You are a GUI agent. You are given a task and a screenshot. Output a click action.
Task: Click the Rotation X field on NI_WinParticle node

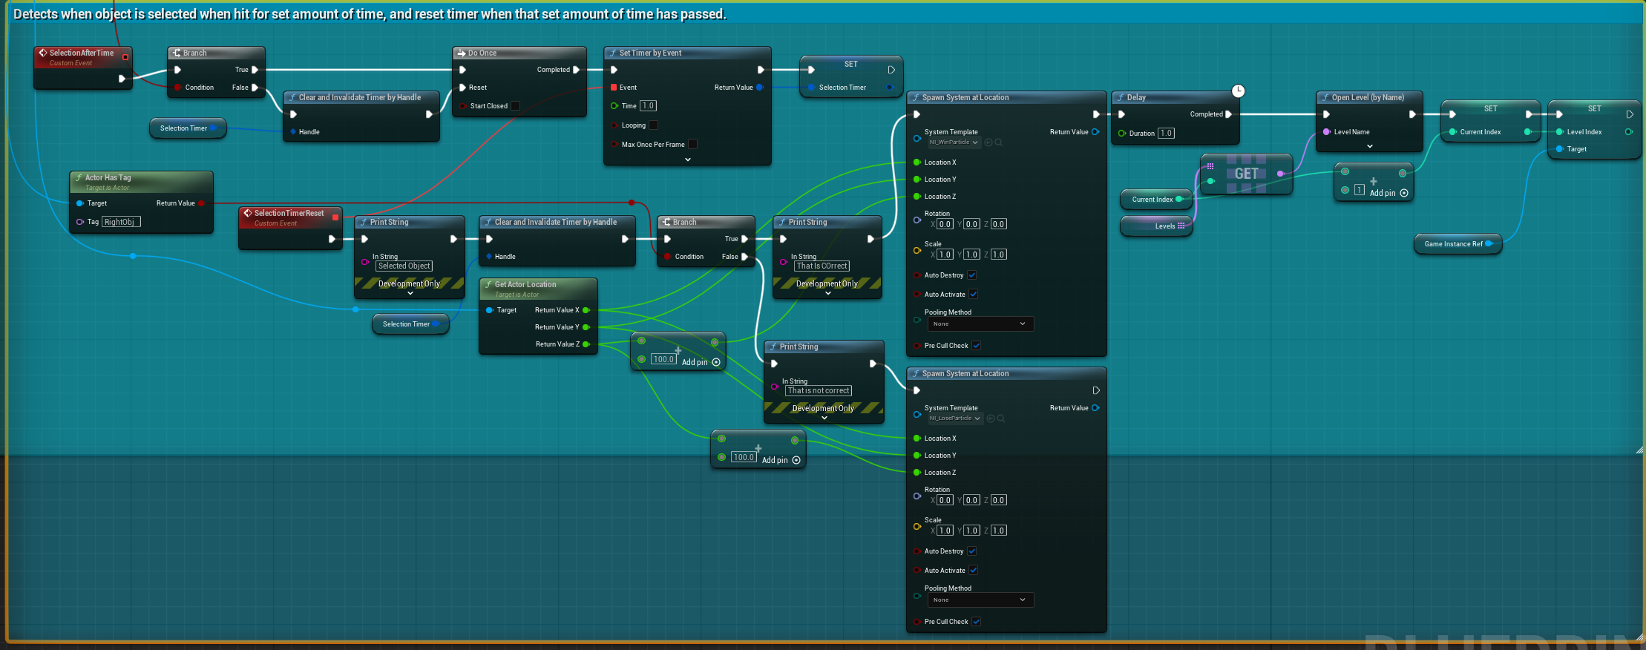945,224
